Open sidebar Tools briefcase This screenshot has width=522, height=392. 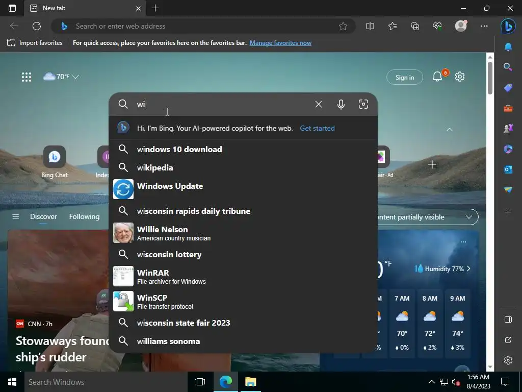(x=508, y=108)
